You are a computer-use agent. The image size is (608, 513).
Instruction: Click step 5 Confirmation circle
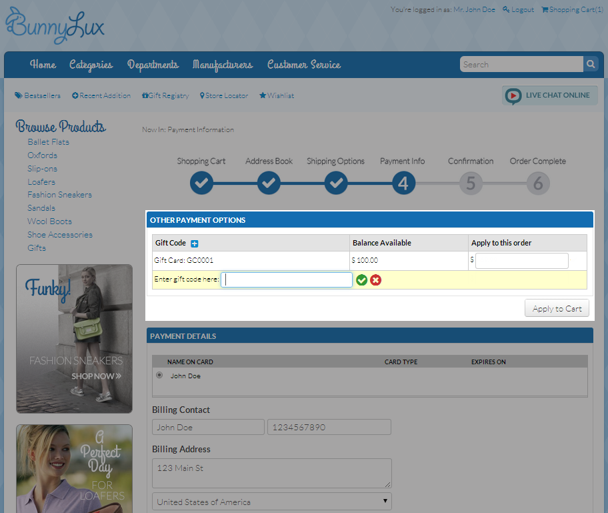(x=471, y=183)
